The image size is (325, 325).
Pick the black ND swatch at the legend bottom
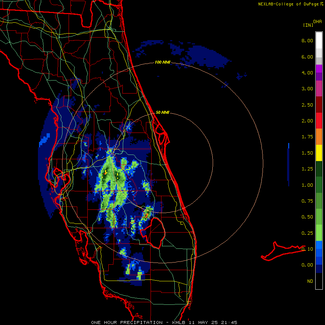[319, 281]
